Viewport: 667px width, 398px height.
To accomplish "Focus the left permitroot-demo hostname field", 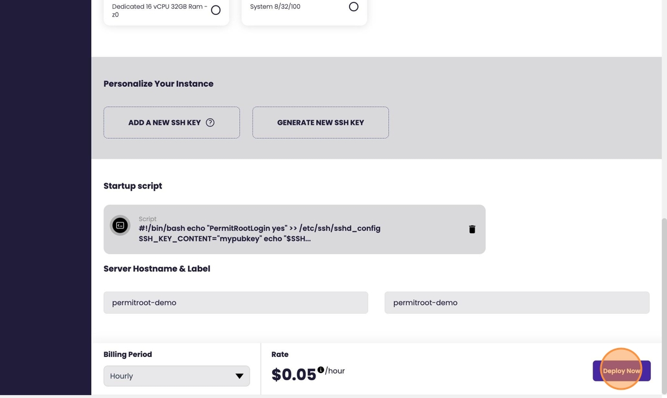I will [235, 303].
